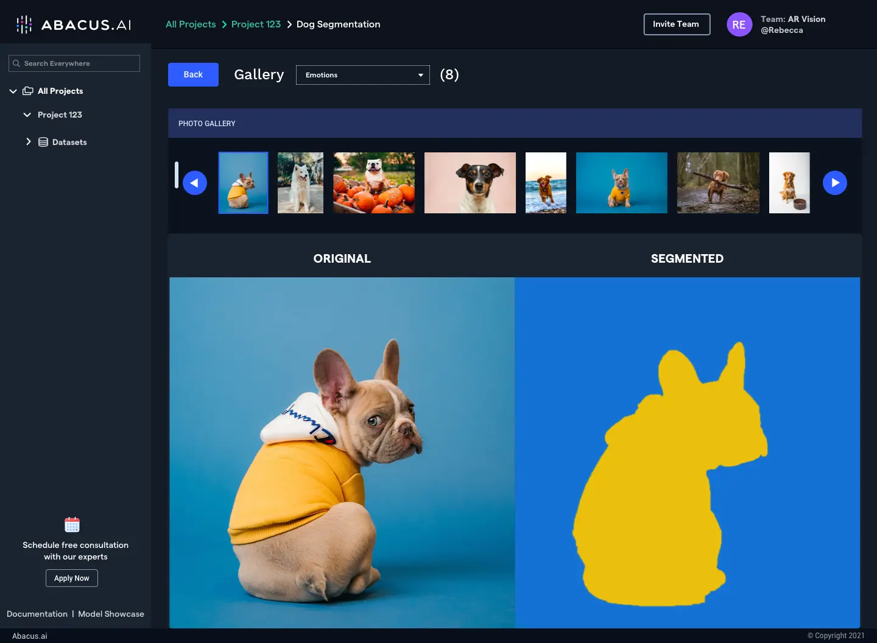Click the All Projects folder icon
877x643 pixels.
[x=28, y=91]
